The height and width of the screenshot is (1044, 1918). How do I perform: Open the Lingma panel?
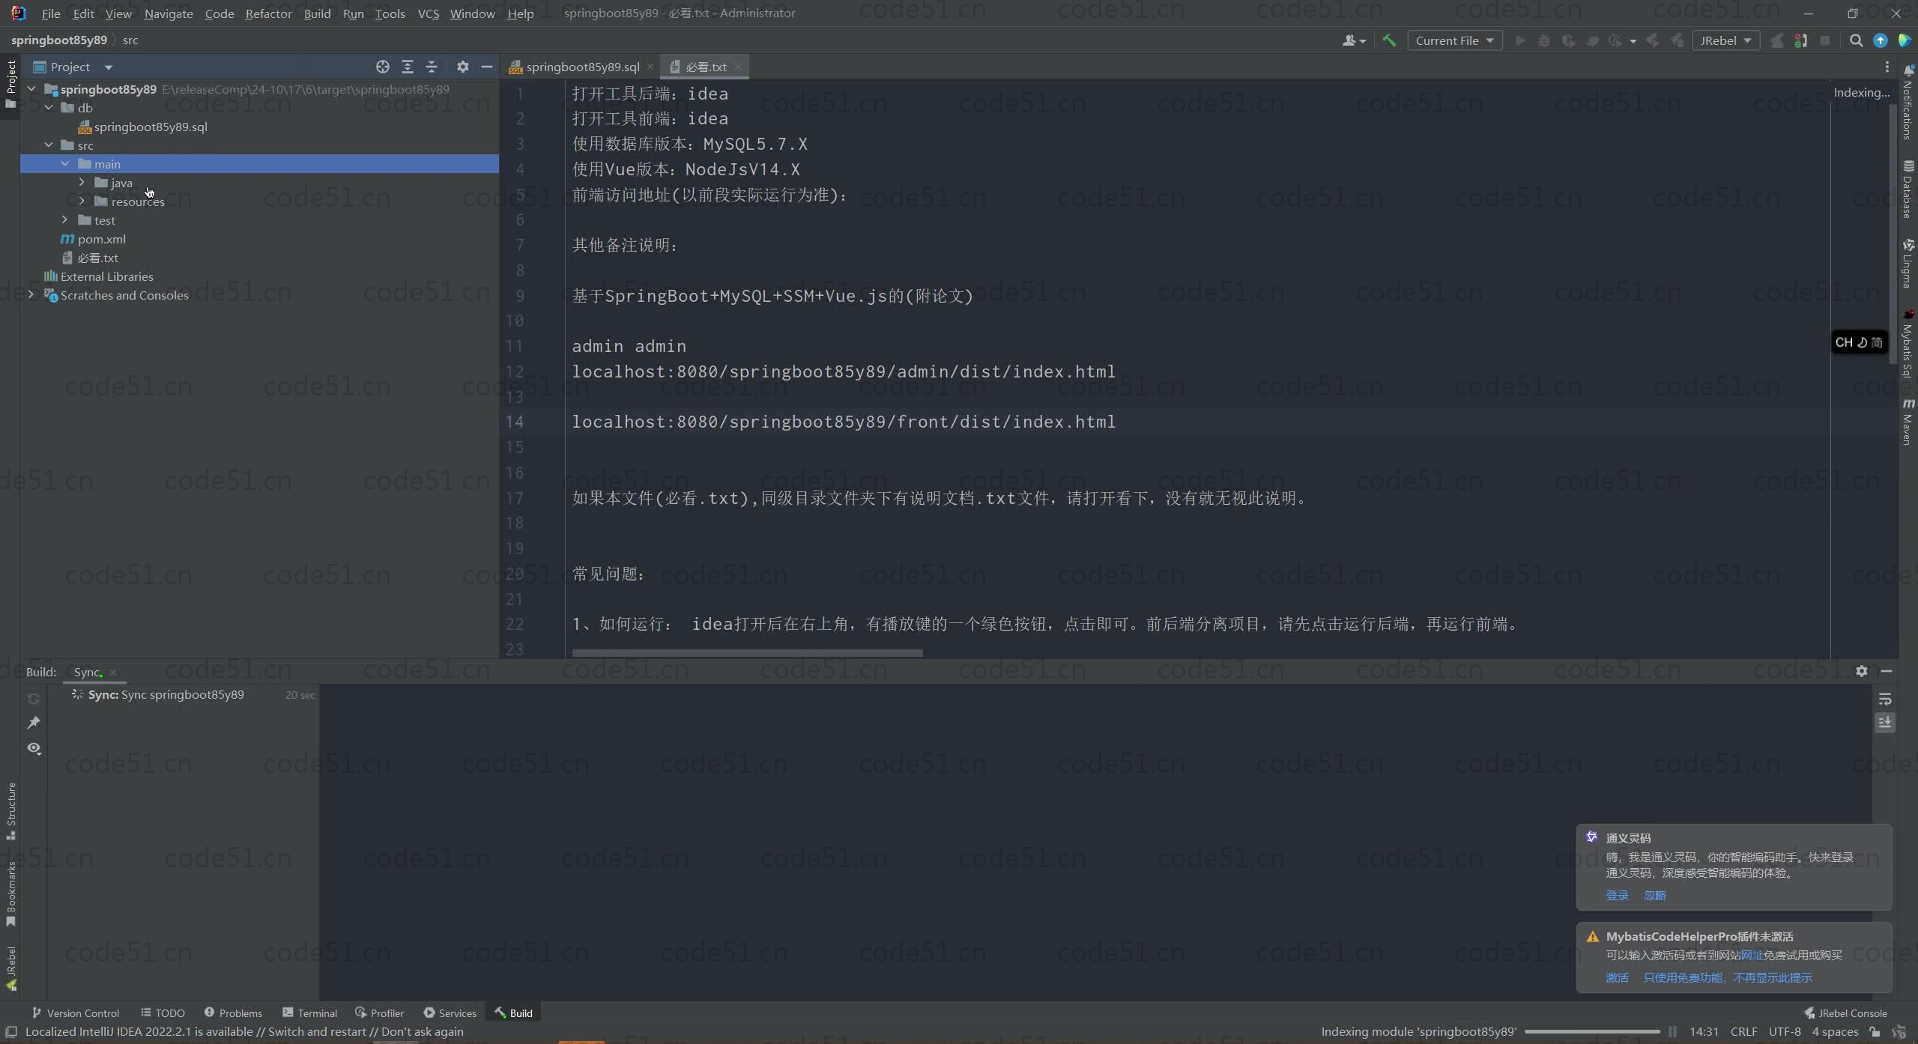(1908, 262)
